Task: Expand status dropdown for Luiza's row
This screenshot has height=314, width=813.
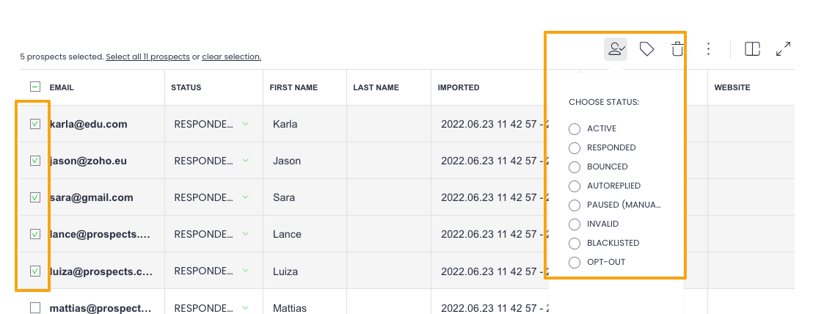Action: [245, 271]
